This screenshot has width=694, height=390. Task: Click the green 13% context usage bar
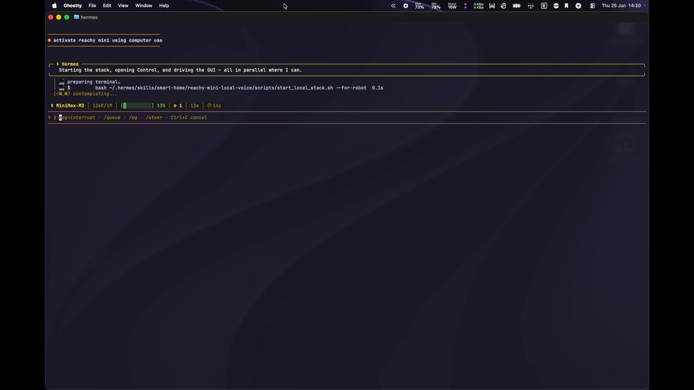(137, 106)
